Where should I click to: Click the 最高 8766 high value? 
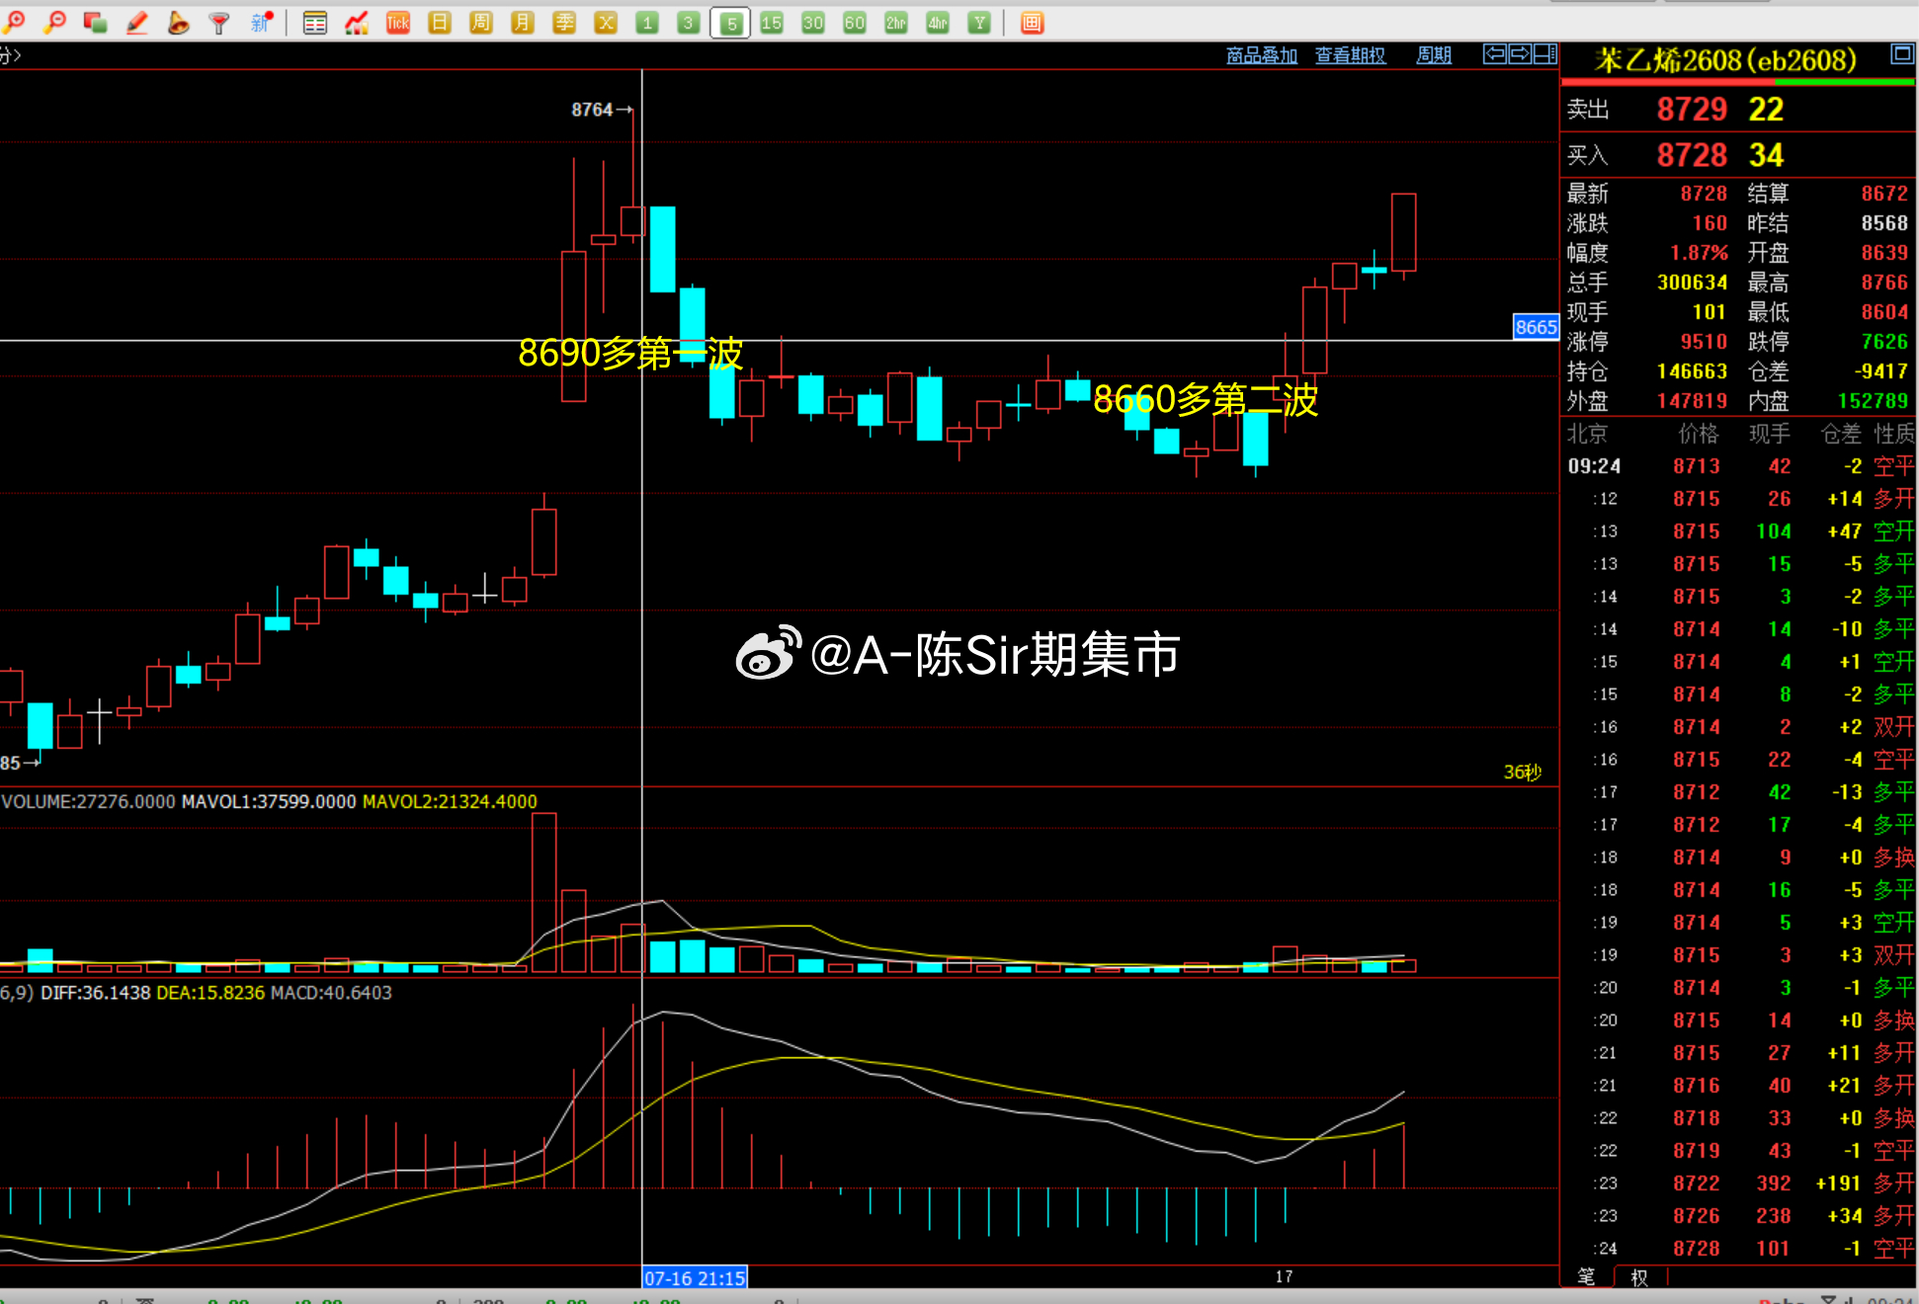[1884, 283]
